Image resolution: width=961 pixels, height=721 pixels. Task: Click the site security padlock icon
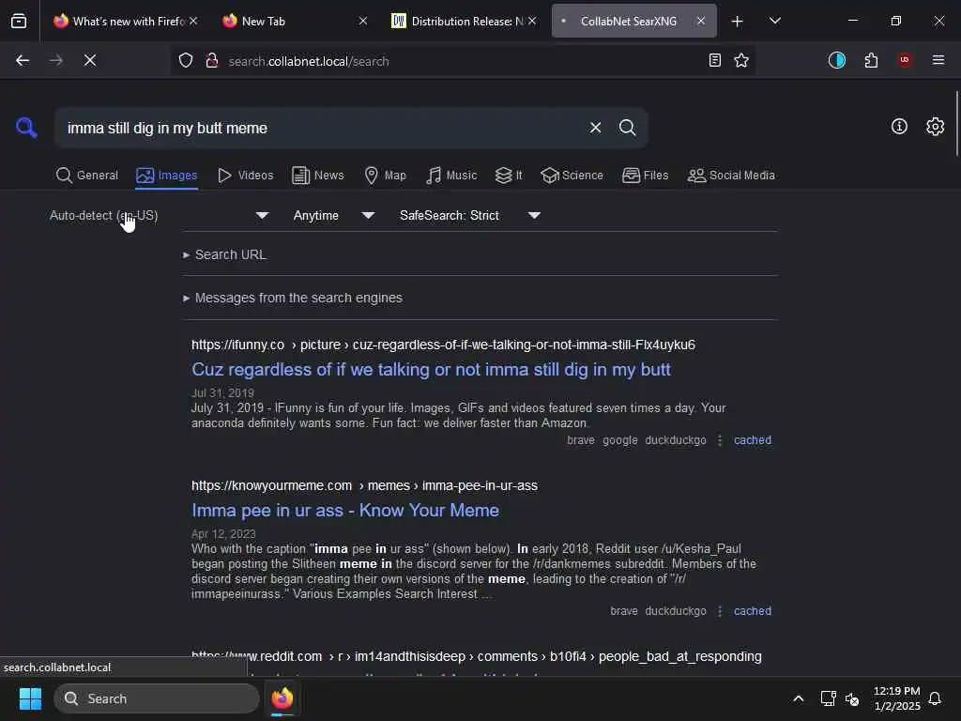click(212, 60)
